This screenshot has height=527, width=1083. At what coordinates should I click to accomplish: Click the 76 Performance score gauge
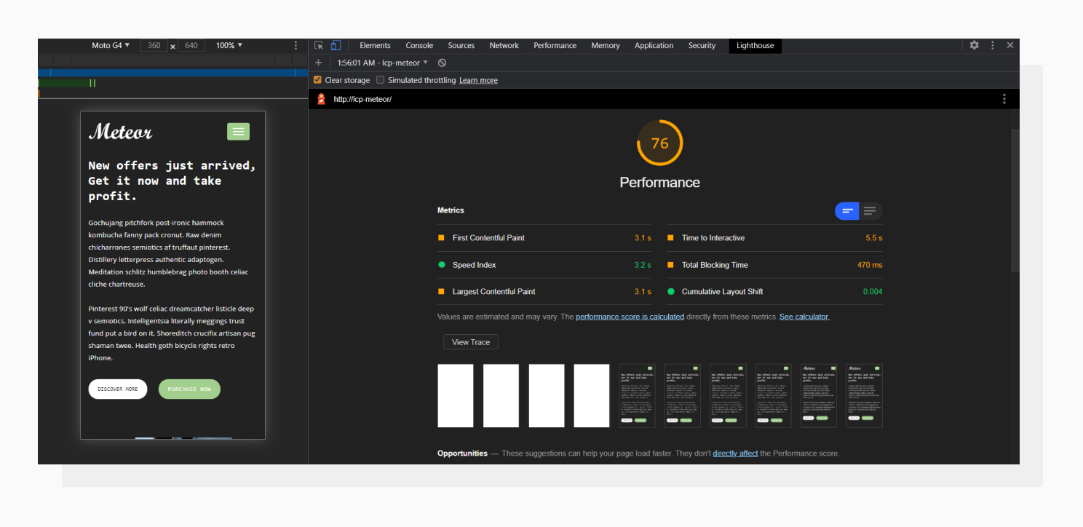point(659,143)
